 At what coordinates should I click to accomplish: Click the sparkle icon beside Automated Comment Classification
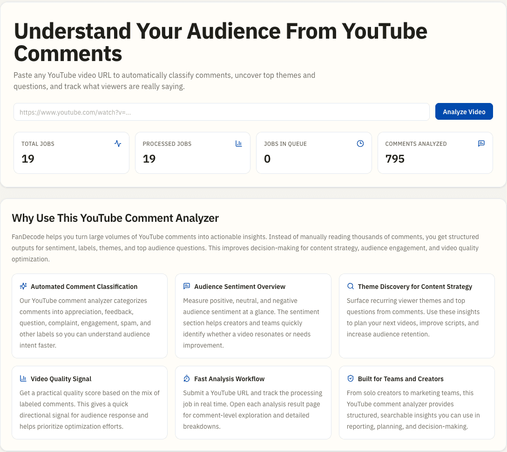click(x=23, y=287)
